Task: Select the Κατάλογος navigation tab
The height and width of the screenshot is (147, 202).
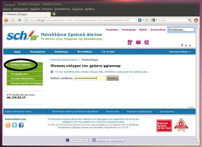Action: coord(61,52)
